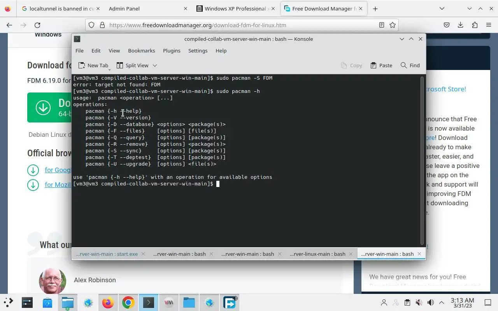Launch Discover software store from taskbar
498x311 pixels.
point(47,302)
